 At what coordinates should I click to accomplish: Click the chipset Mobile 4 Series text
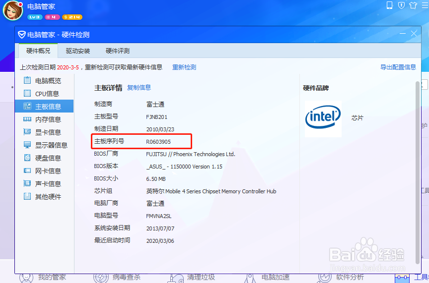[211, 191]
